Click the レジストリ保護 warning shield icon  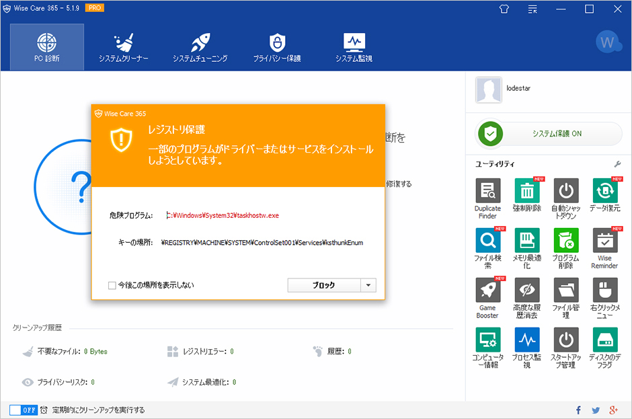point(121,140)
